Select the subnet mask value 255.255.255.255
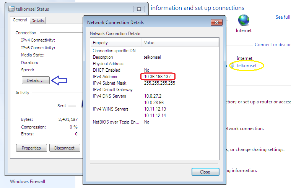 [159, 83]
